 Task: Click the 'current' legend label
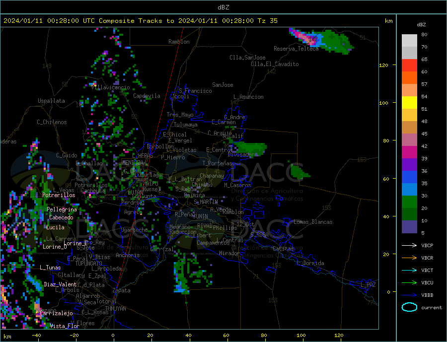tap(432, 308)
